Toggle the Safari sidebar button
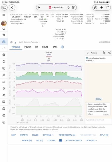Screen dimensions: 112x162 click(4, 7)
